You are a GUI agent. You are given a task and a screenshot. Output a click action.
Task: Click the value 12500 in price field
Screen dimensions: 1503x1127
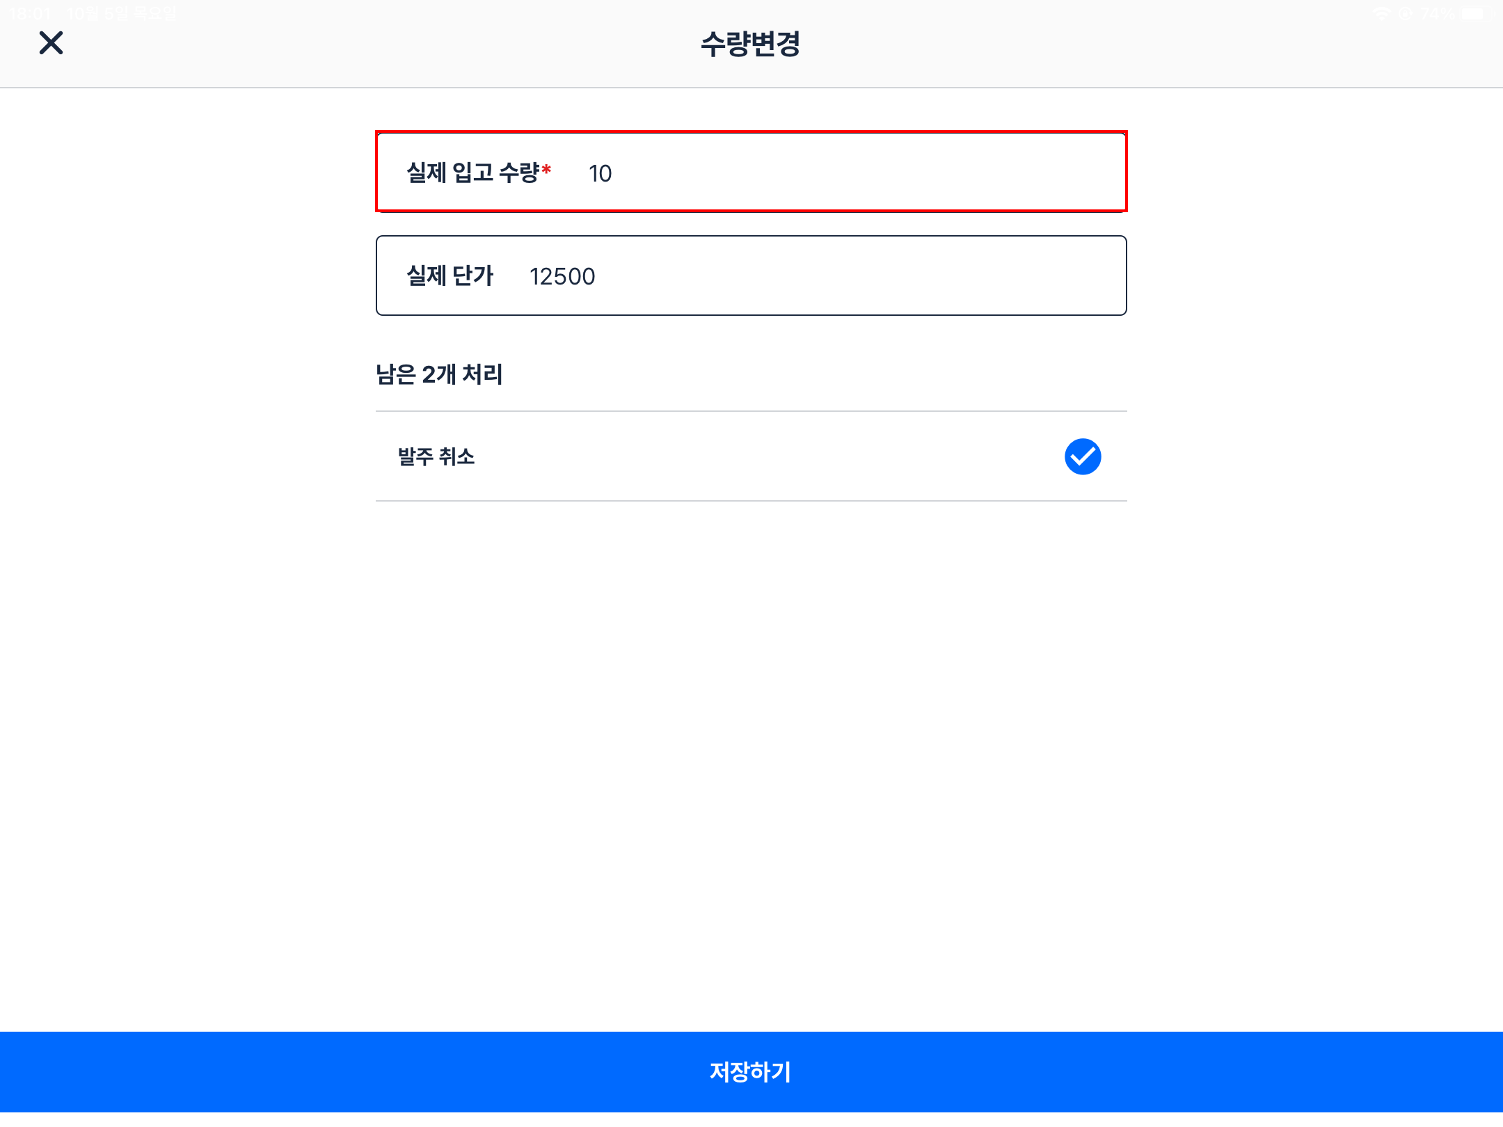[562, 277]
